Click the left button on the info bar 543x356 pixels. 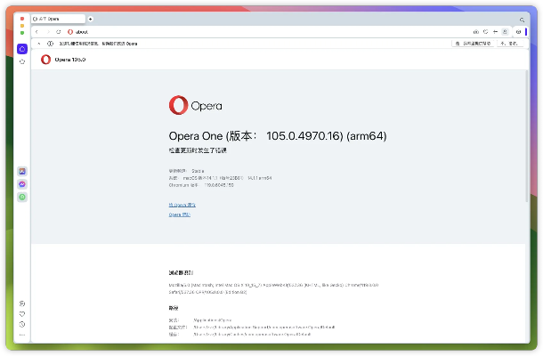[473, 44]
